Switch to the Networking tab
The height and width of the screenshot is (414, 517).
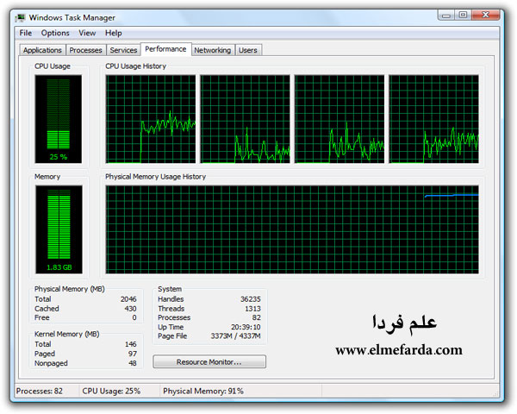pos(212,50)
